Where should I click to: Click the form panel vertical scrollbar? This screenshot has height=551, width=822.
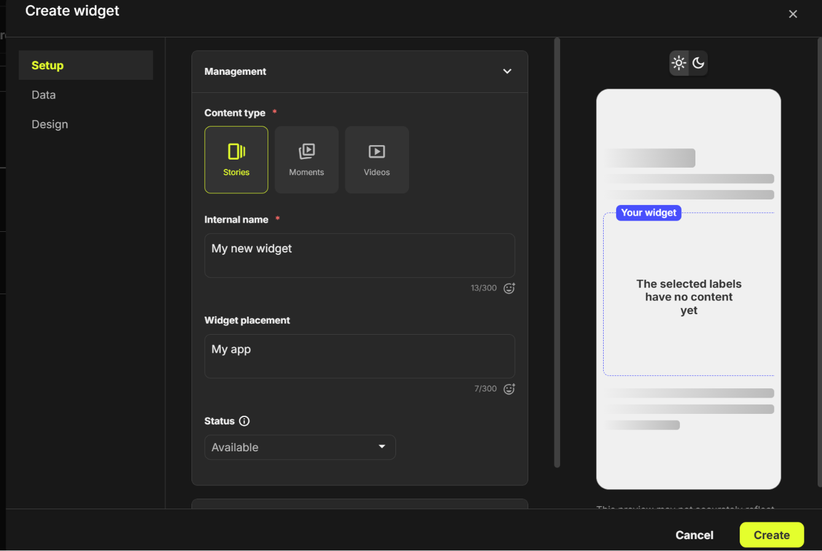[x=557, y=252]
